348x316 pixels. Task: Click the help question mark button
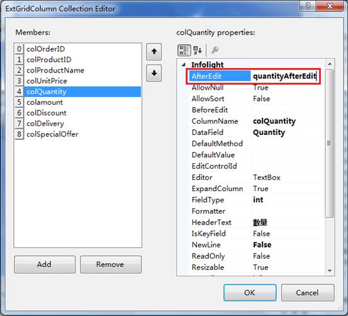pos(308,6)
